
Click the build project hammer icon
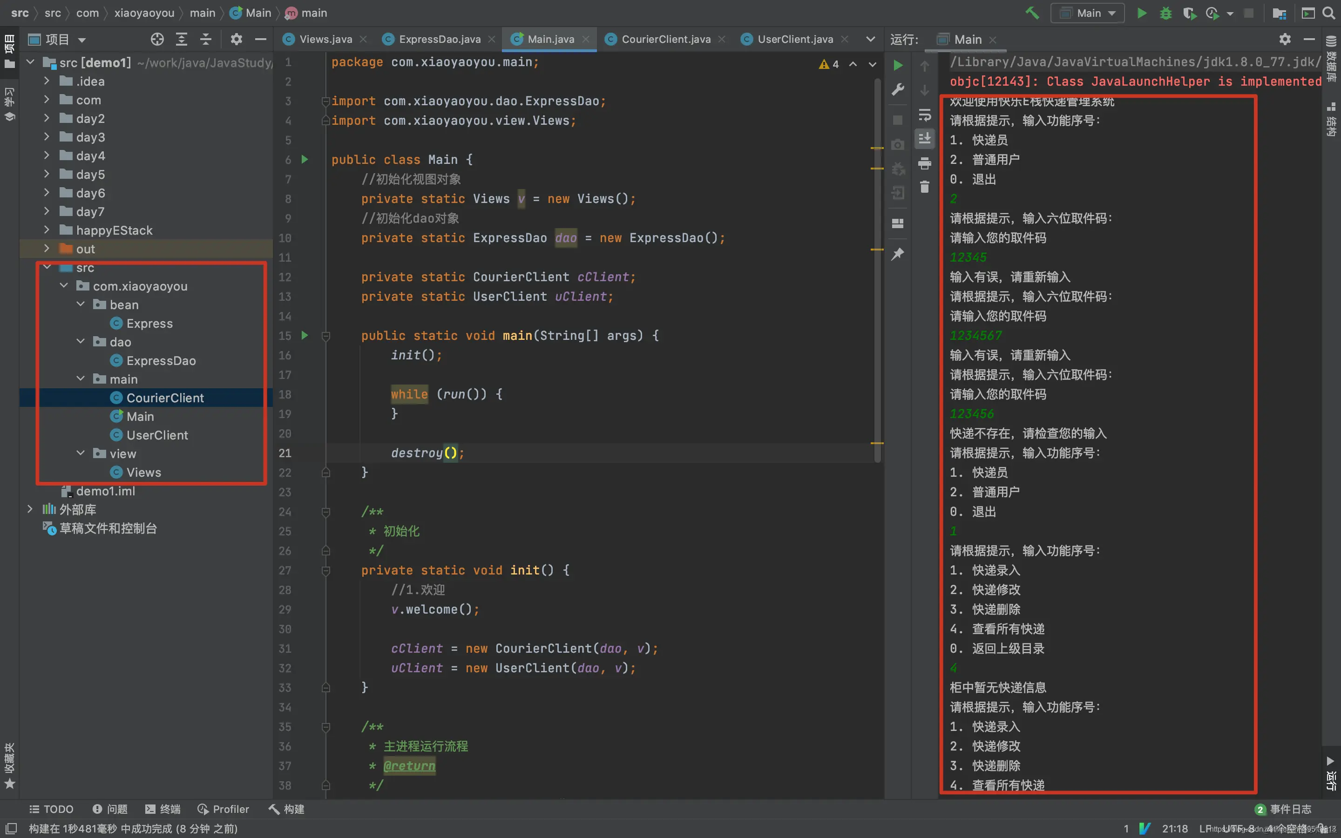tap(1032, 13)
